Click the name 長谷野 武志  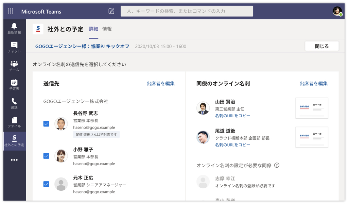[x=85, y=113]
